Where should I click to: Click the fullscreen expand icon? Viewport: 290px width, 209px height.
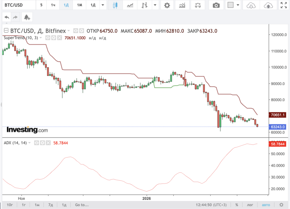point(284,5)
